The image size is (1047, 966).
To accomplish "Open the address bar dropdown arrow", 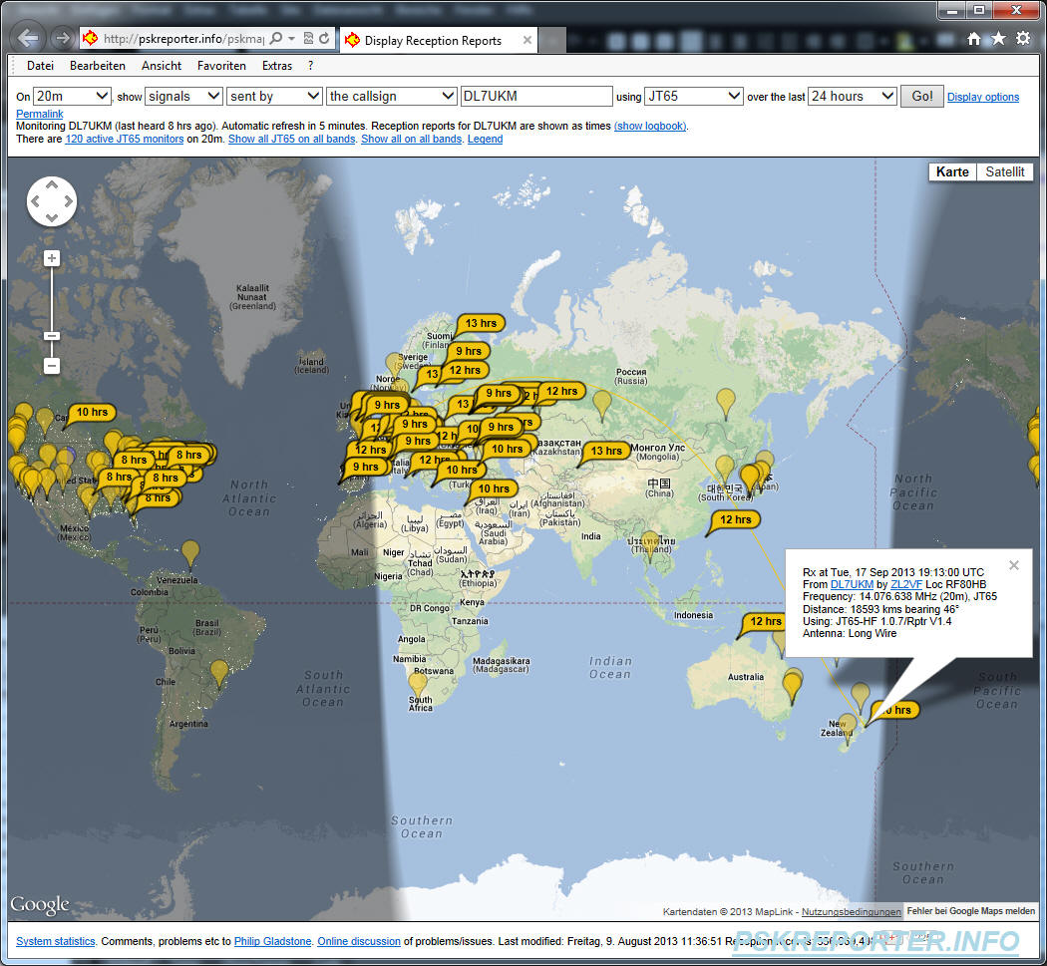I will [292, 38].
